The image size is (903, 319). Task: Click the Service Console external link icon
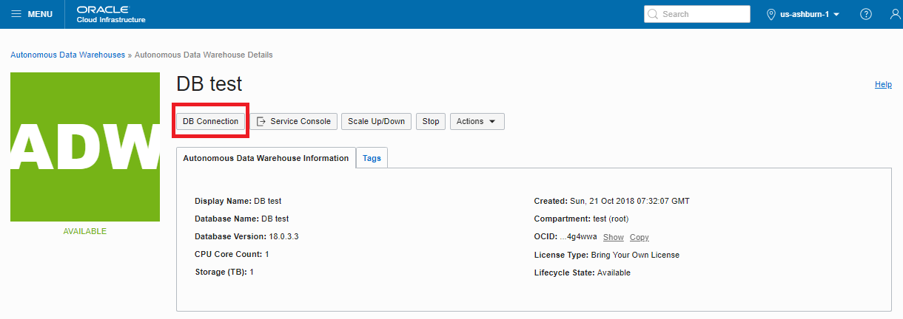click(261, 121)
